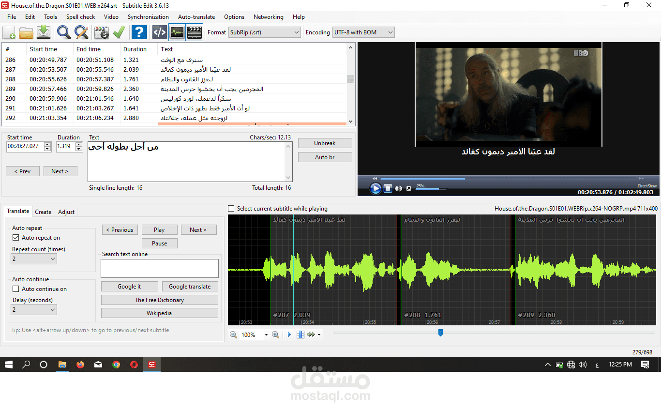Open the Tools menu
Screen dimensions: 661x411
click(x=50, y=16)
